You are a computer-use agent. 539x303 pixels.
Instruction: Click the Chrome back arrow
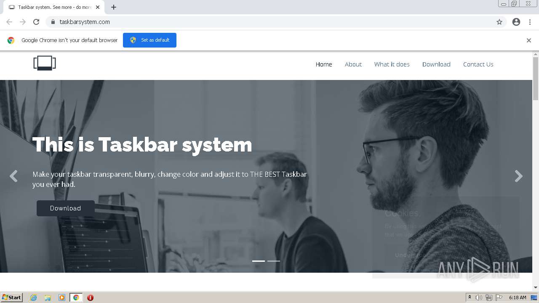point(9,22)
